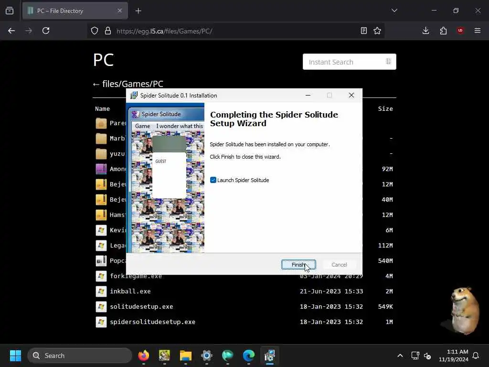This screenshot has width=489, height=367.
Task: Click the Cancel button in the installer
Action: click(339, 265)
